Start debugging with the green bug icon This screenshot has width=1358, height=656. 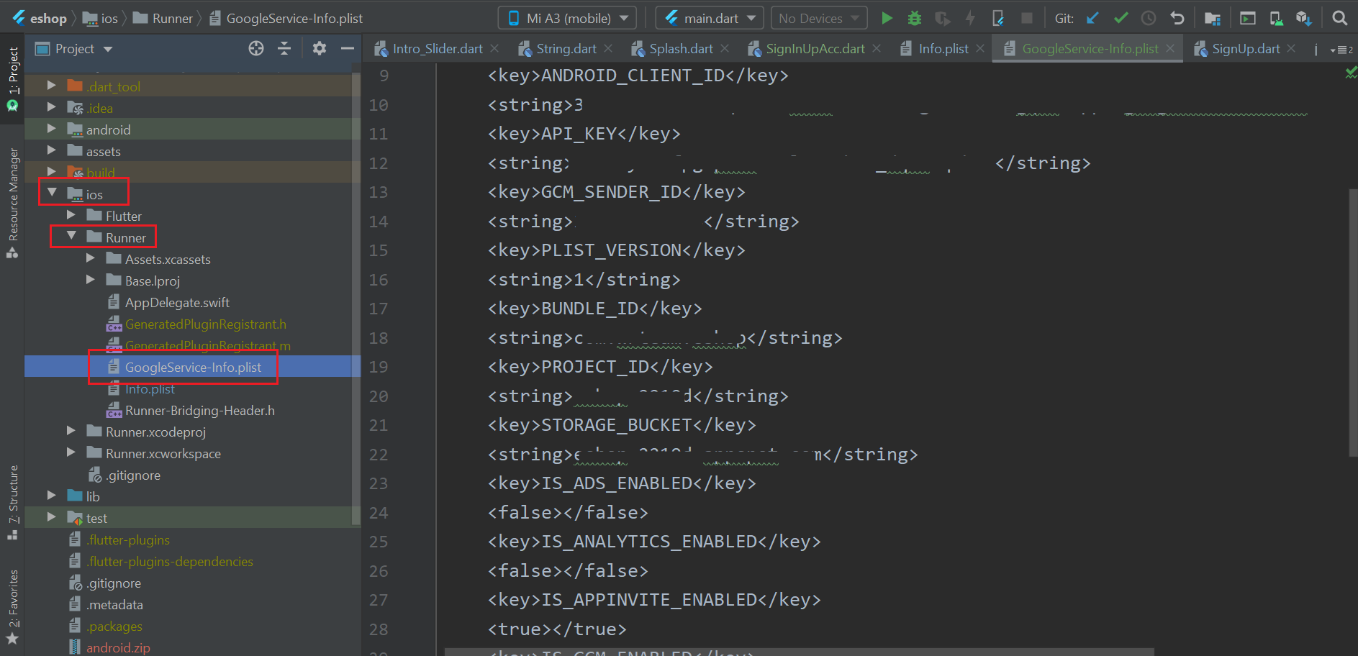pos(914,18)
